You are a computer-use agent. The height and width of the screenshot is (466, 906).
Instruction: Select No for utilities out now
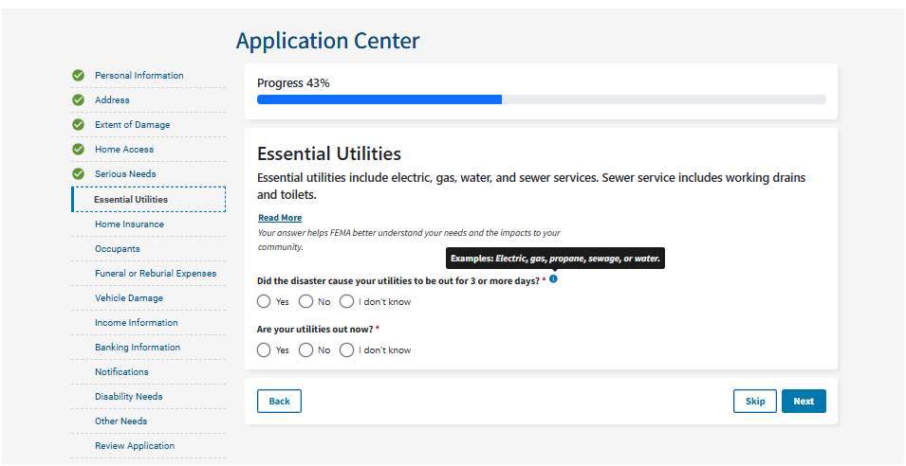(305, 350)
